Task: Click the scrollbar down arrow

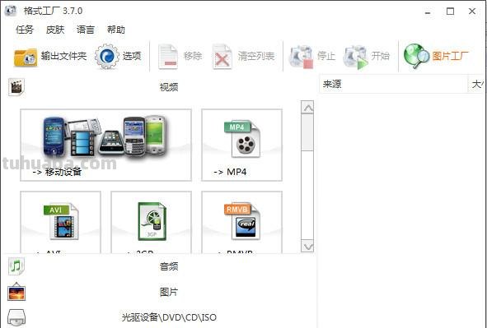Action: (307, 247)
